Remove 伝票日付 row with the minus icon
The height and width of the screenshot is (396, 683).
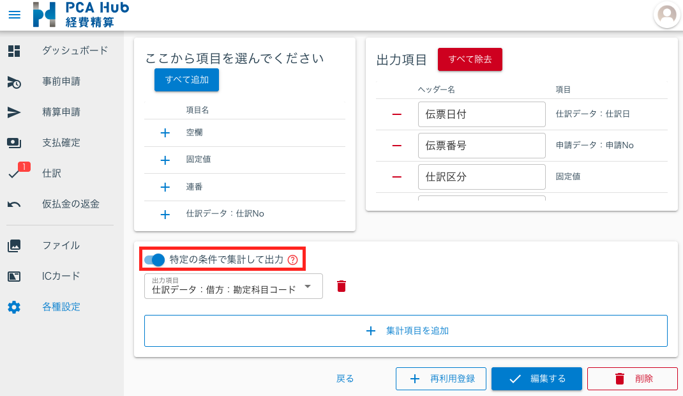[x=396, y=114]
